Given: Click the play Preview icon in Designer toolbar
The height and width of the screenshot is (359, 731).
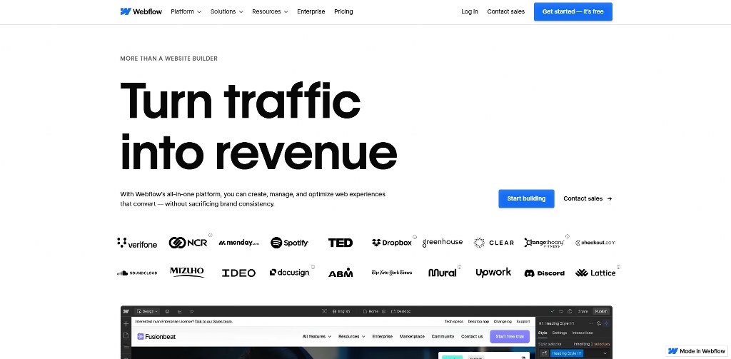Looking at the screenshot, I should pos(192,311).
